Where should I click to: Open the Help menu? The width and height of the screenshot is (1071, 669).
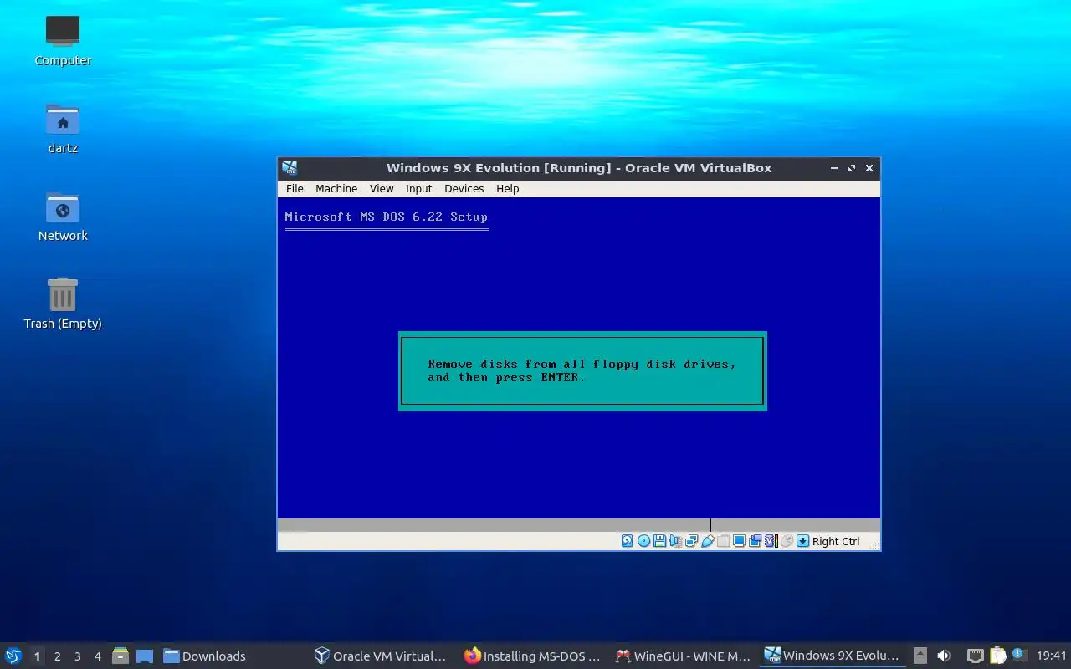click(507, 189)
